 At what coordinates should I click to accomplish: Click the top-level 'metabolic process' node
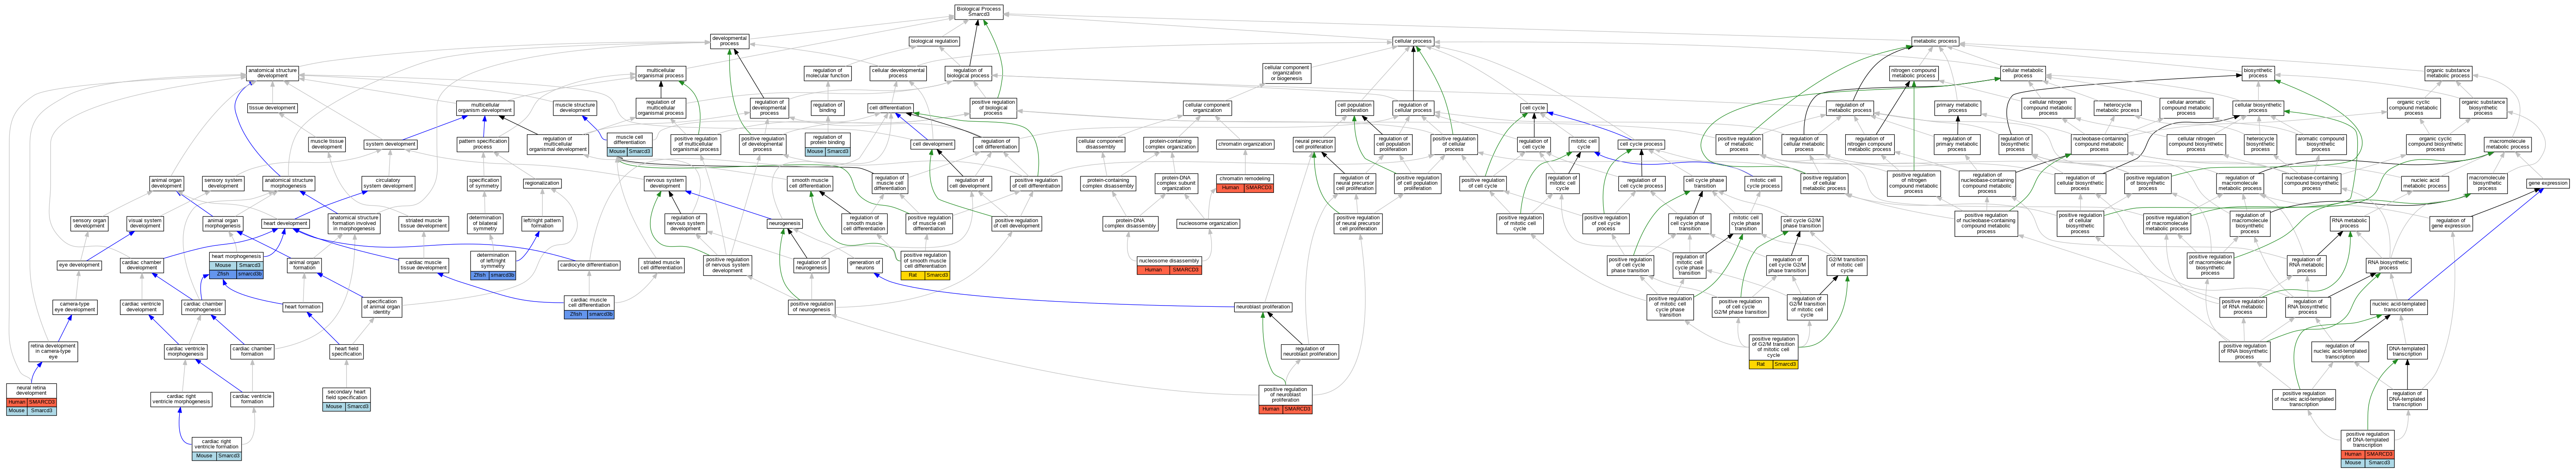point(1935,41)
